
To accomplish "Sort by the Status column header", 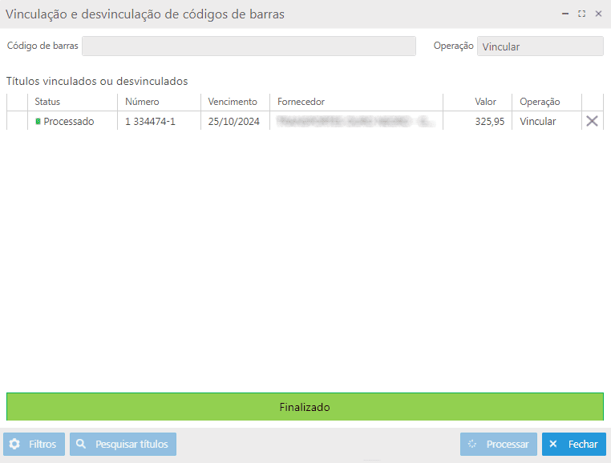I will 47,102.
